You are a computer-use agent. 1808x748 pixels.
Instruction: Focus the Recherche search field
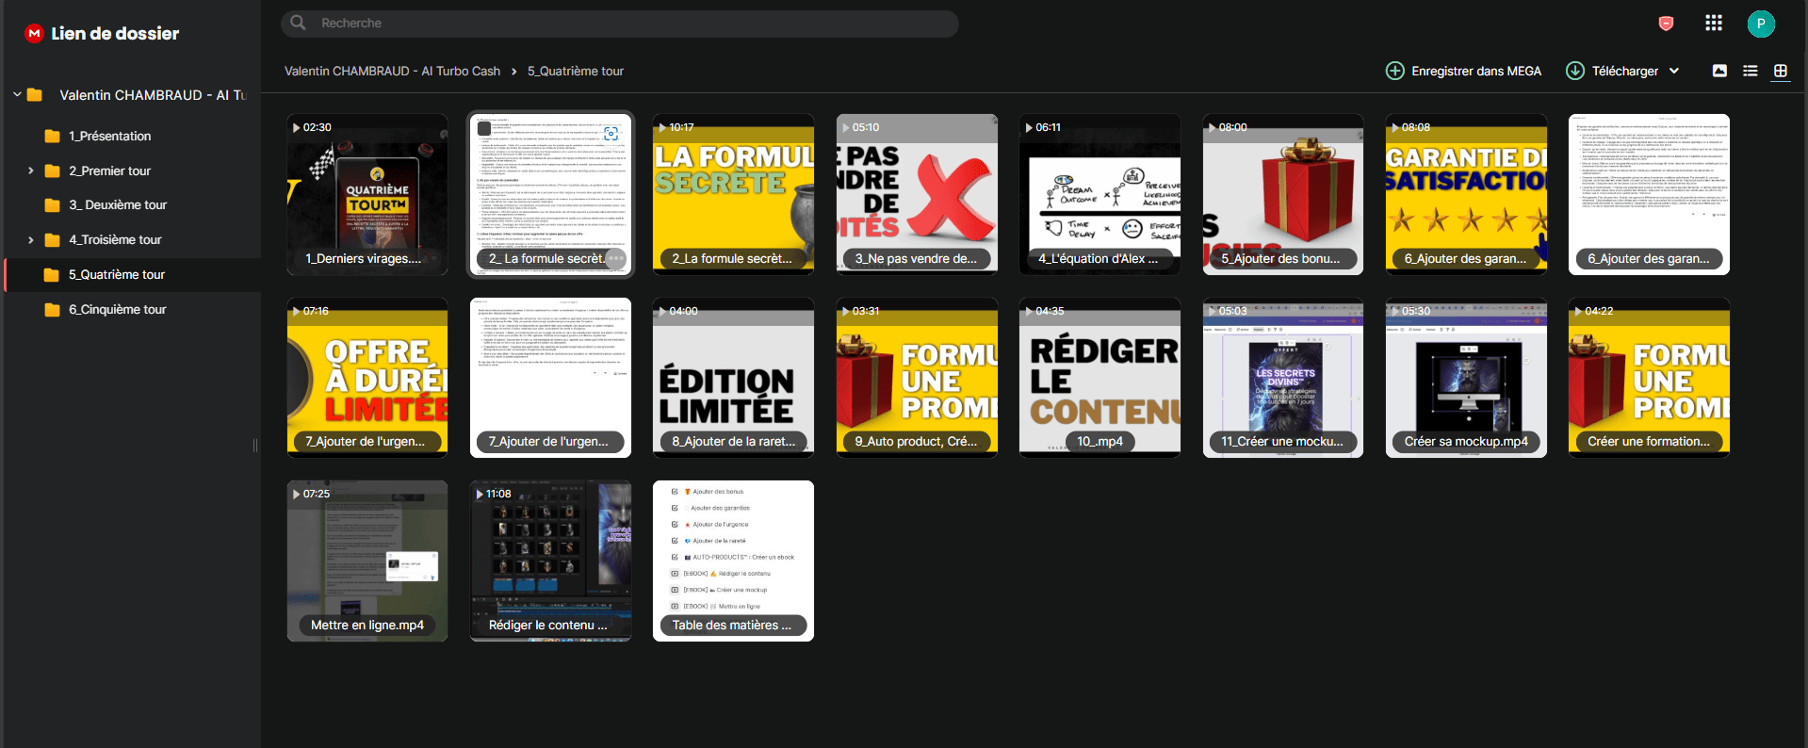tap(620, 24)
